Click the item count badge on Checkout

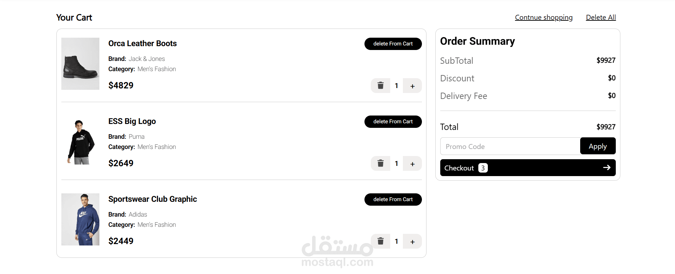[x=483, y=168]
